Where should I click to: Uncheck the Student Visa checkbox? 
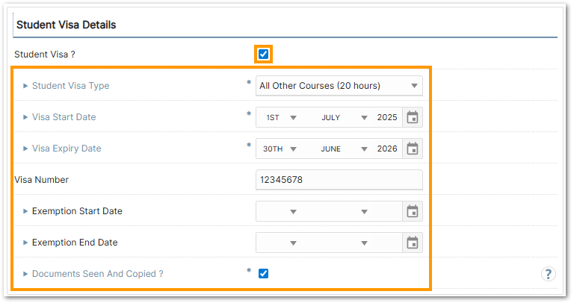(x=263, y=54)
